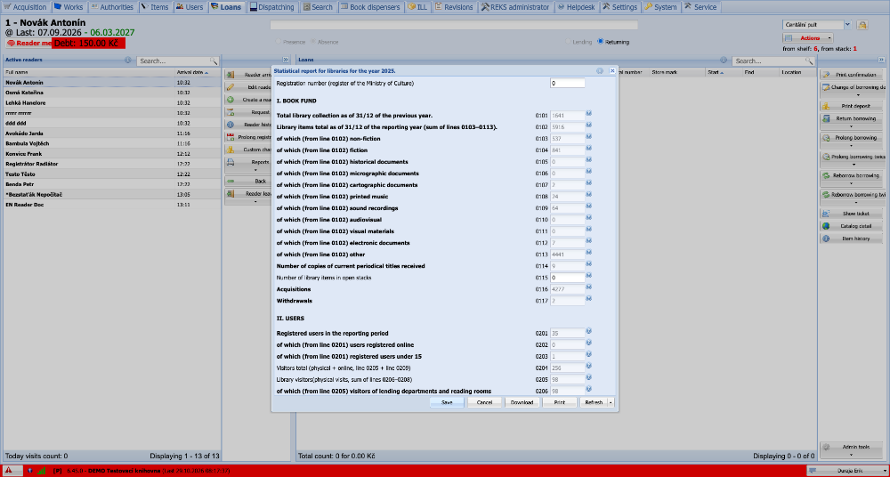Click info icon beside Withdrawals line 0117

tap(588, 299)
